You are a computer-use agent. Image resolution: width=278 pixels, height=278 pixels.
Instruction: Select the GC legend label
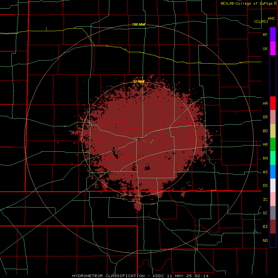pos(265,213)
